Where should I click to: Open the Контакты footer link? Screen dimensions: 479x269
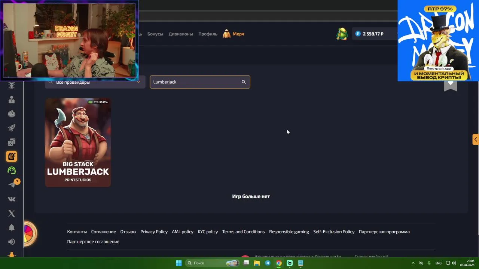(x=77, y=232)
